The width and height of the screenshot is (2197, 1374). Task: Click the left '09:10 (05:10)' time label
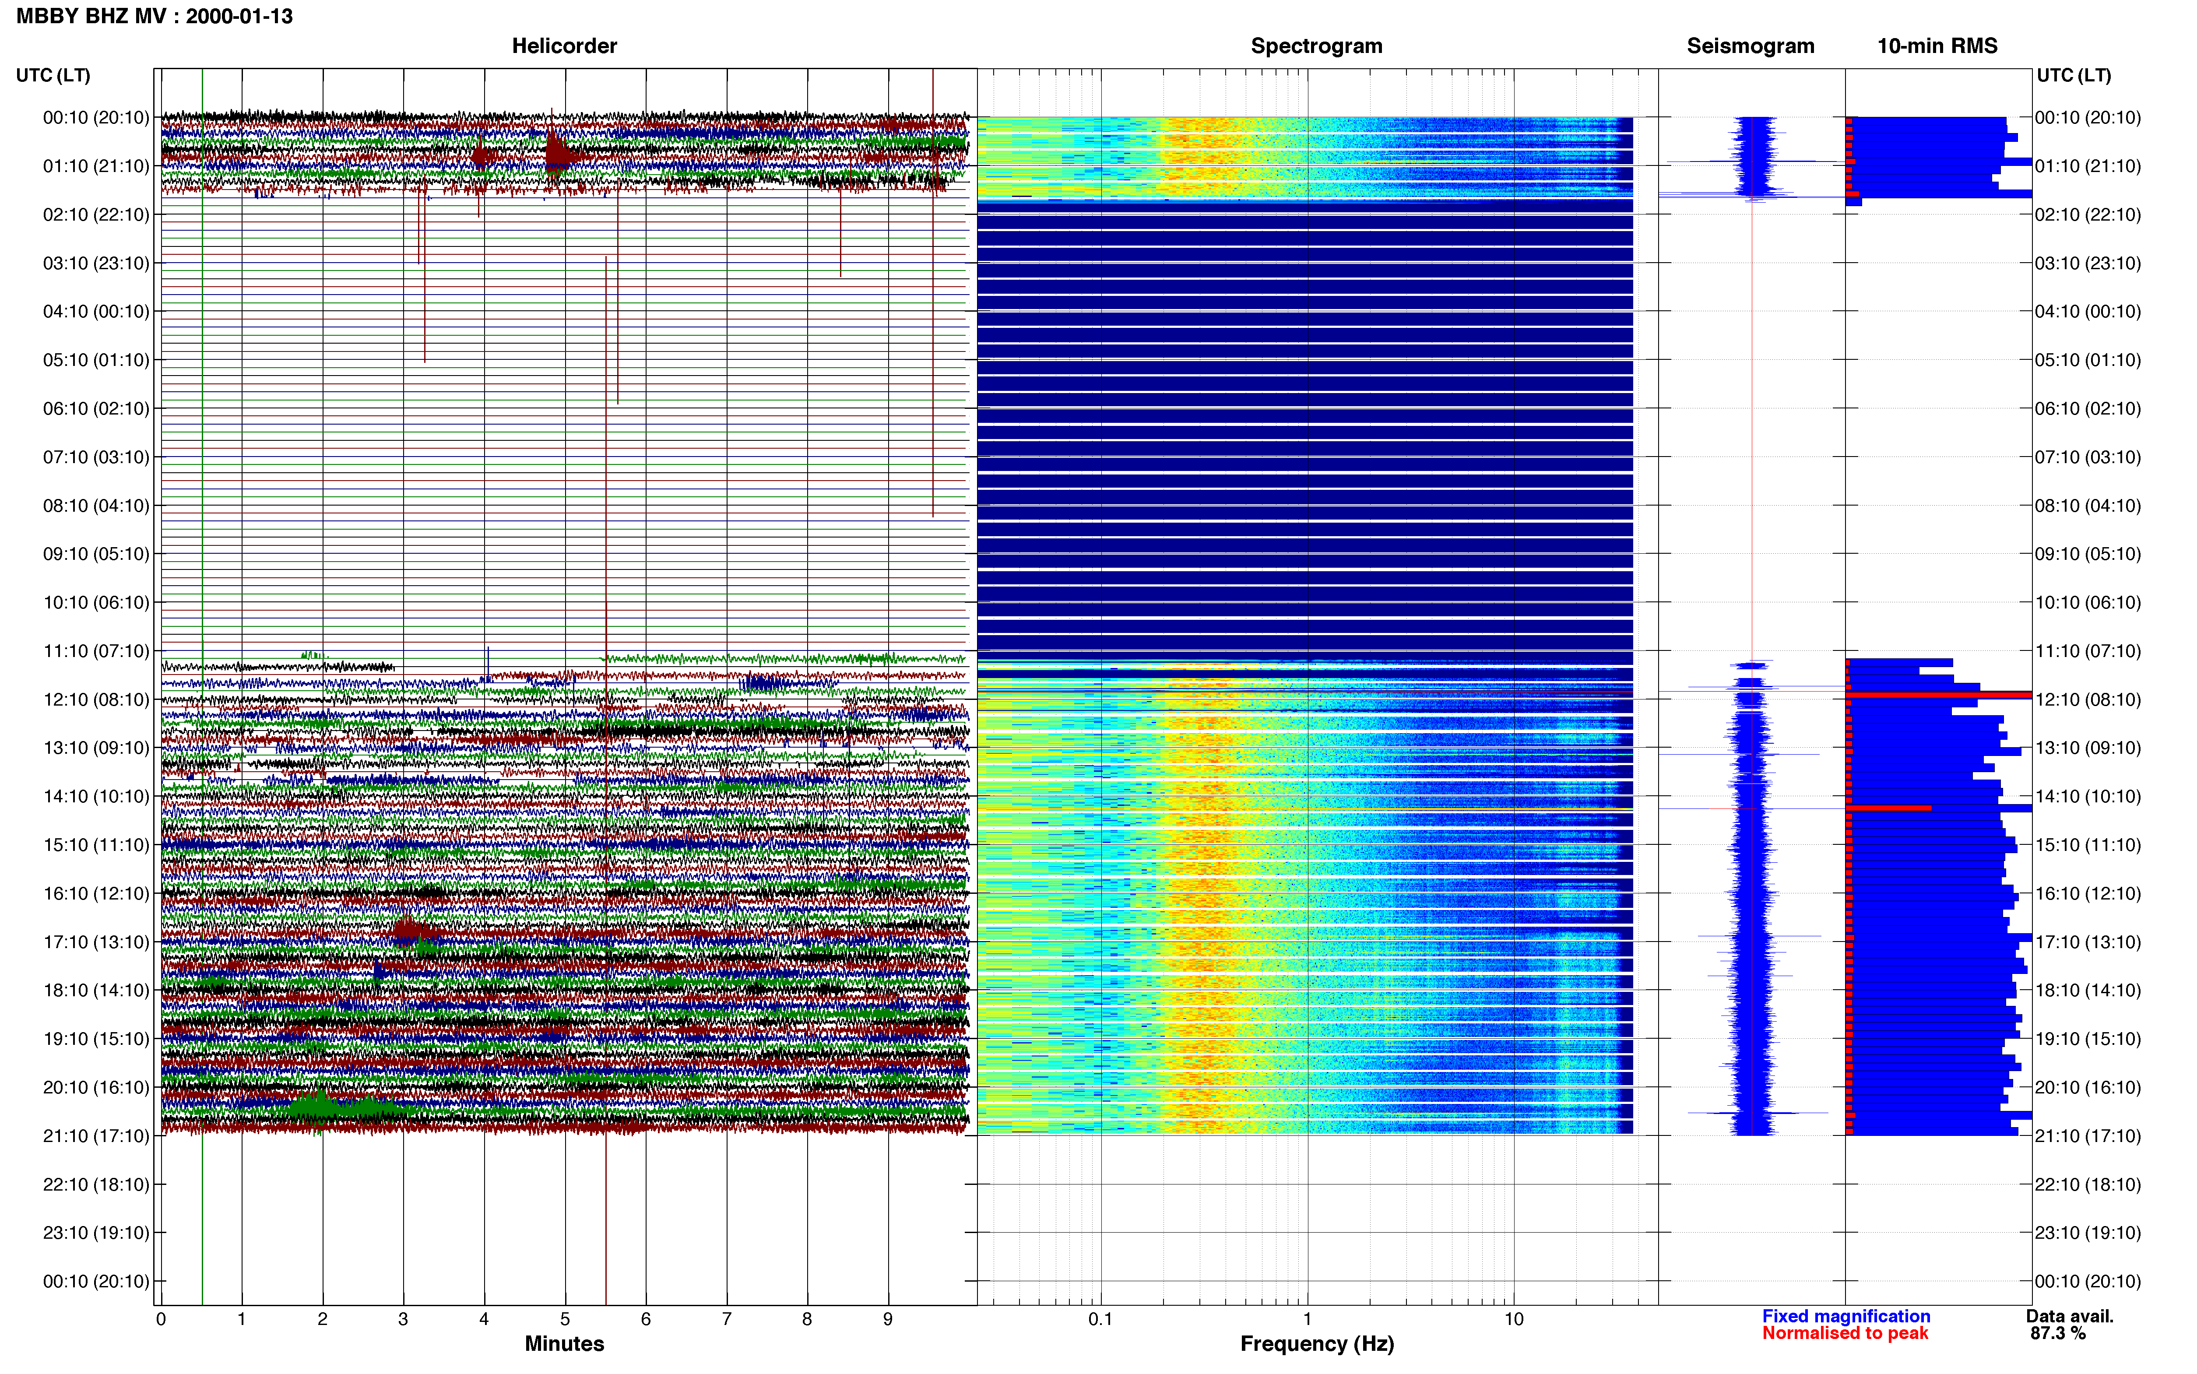[96, 553]
